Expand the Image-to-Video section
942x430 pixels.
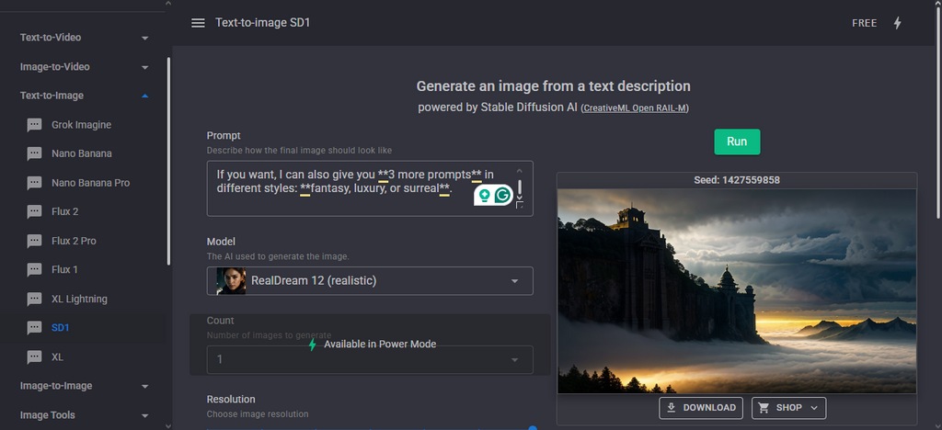tap(85, 67)
